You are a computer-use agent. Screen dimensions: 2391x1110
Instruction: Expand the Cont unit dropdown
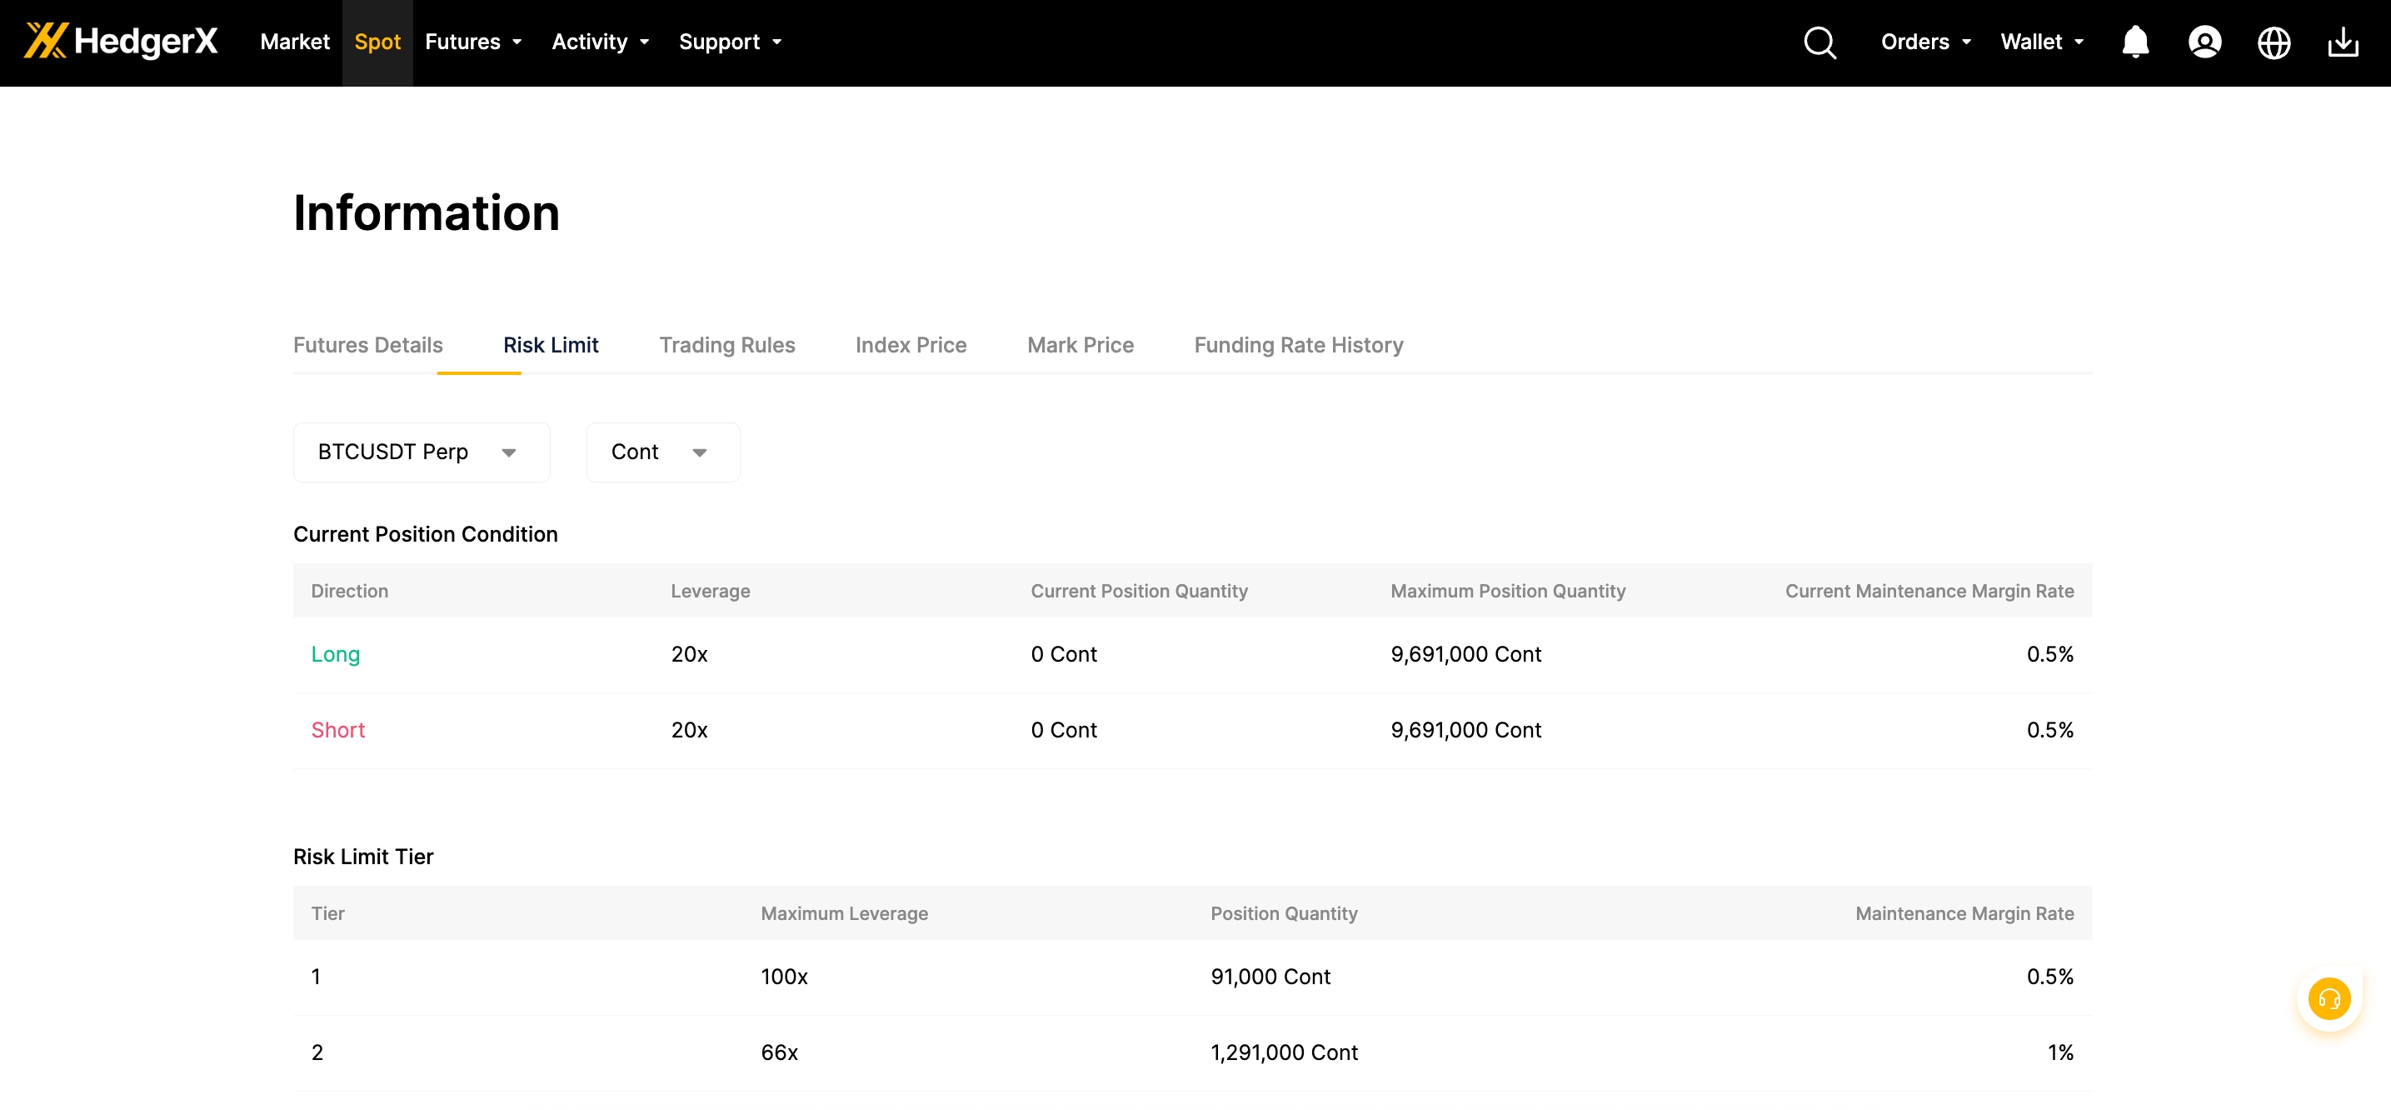(661, 452)
